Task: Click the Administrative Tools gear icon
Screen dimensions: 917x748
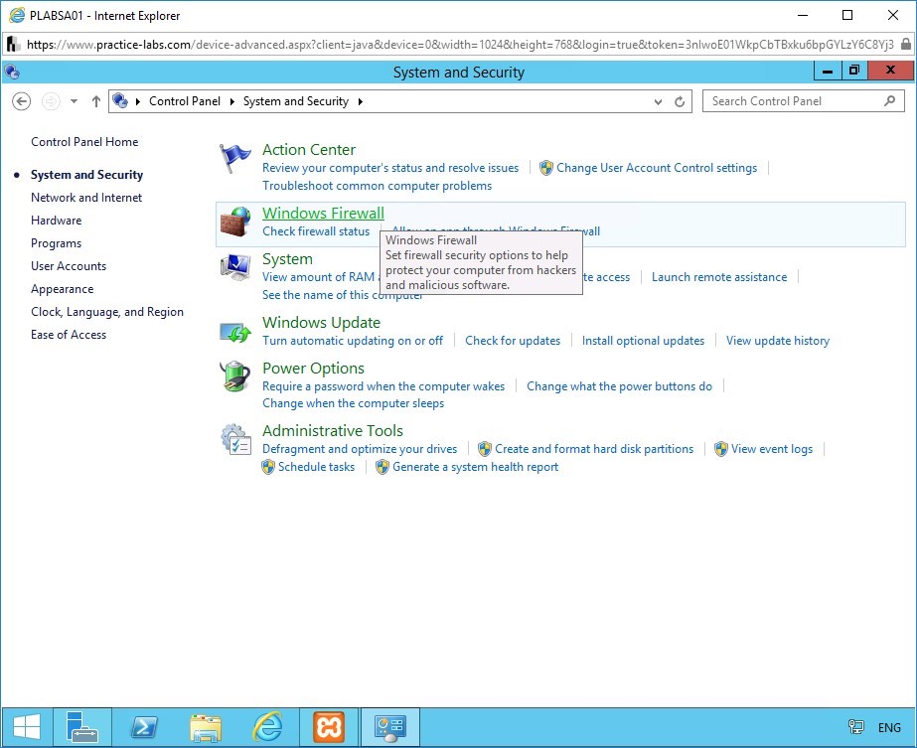Action: (x=235, y=440)
